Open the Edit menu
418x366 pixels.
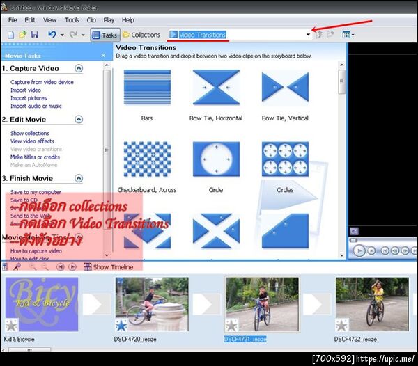30,20
